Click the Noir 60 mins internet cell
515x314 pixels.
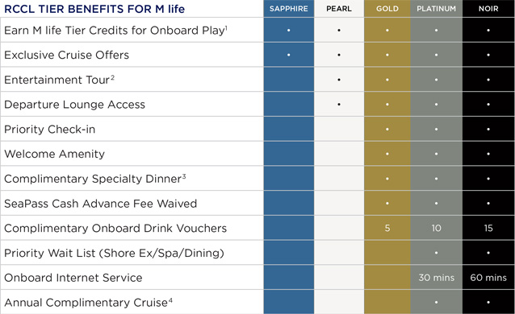coord(488,278)
